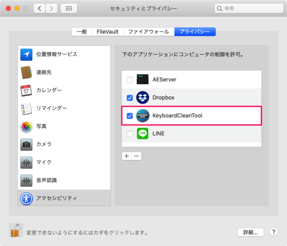Click the red close window button
Viewport: 287px width, 246px height.
coord(9,9)
